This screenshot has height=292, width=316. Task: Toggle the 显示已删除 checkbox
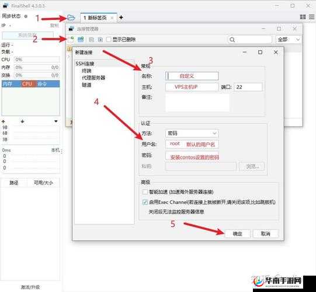(109, 40)
